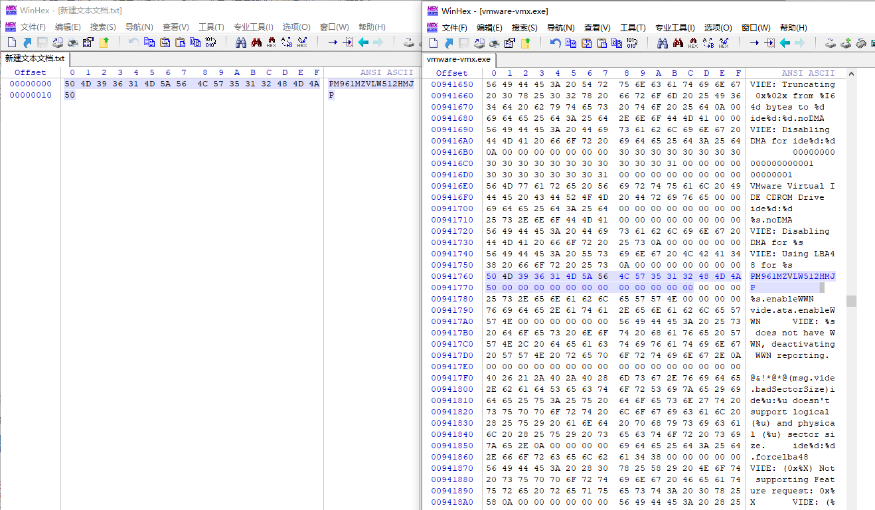Viewport: 875px width, 510px height.
Task: Click Print icon in vmware-vmx.exe window
Action: click(x=495, y=43)
